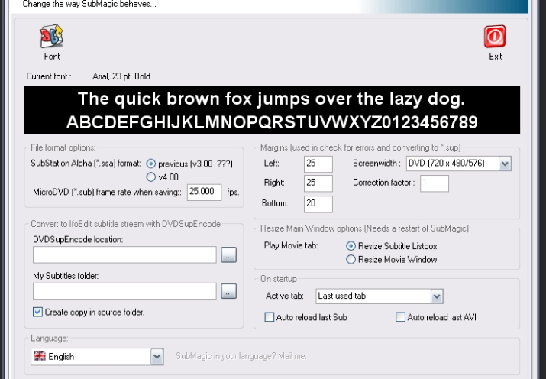
Task: Click 'Arial, 23 pt Bold' current font text
Action: click(x=121, y=76)
